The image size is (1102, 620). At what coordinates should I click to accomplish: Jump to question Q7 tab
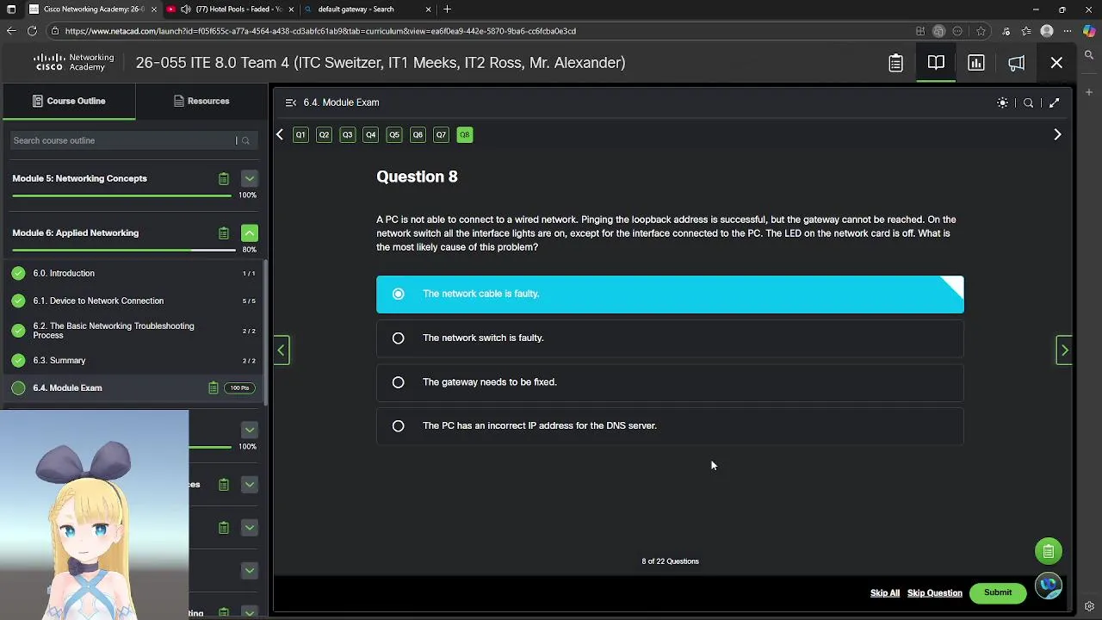(441, 135)
